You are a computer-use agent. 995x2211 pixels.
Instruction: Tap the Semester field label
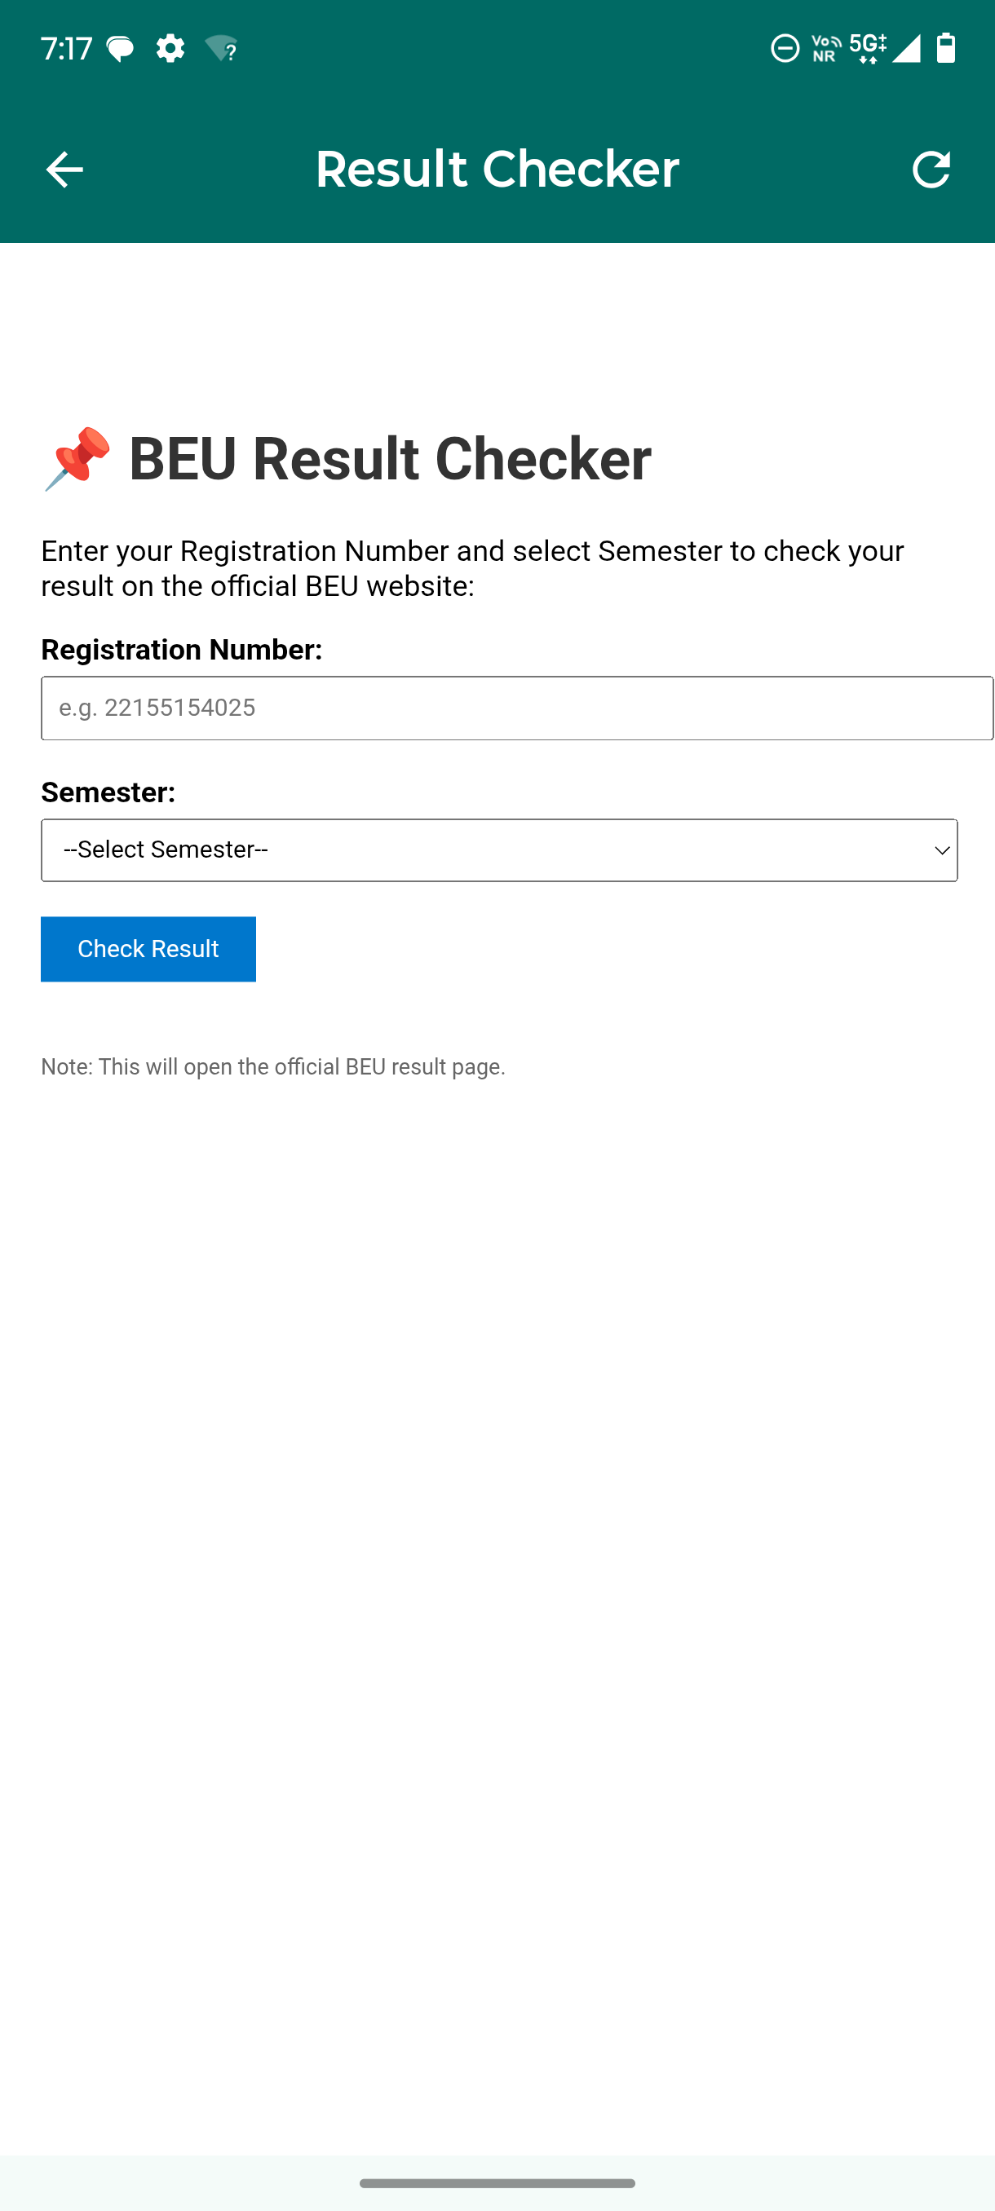point(108,792)
